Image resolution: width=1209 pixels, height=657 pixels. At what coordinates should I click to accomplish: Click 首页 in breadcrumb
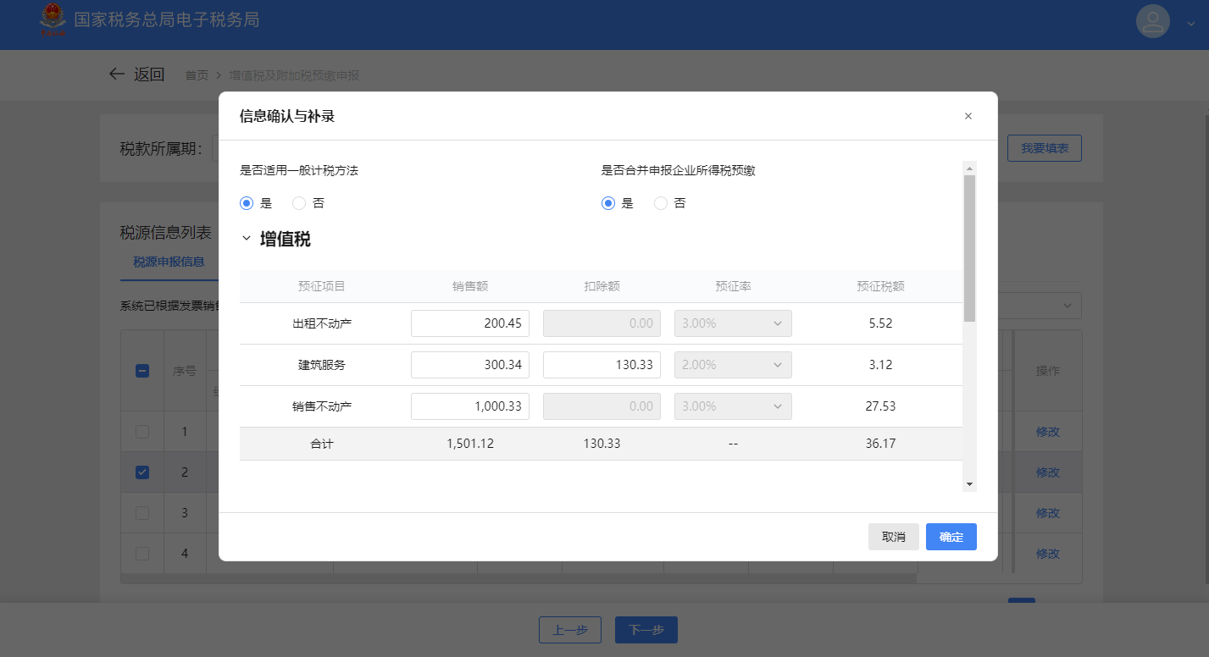[197, 75]
